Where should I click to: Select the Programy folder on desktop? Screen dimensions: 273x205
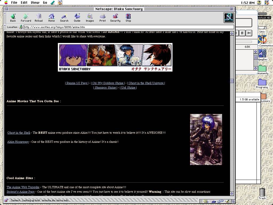[262, 83]
